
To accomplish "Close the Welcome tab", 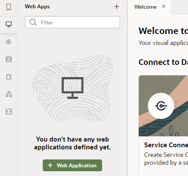I will pyautogui.click(x=164, y=7).
